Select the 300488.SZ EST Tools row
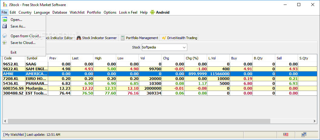This screenshot has height=140, width=320. tap(160, 93)
